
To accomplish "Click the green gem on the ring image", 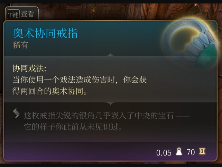I will [x=208, y=55].
